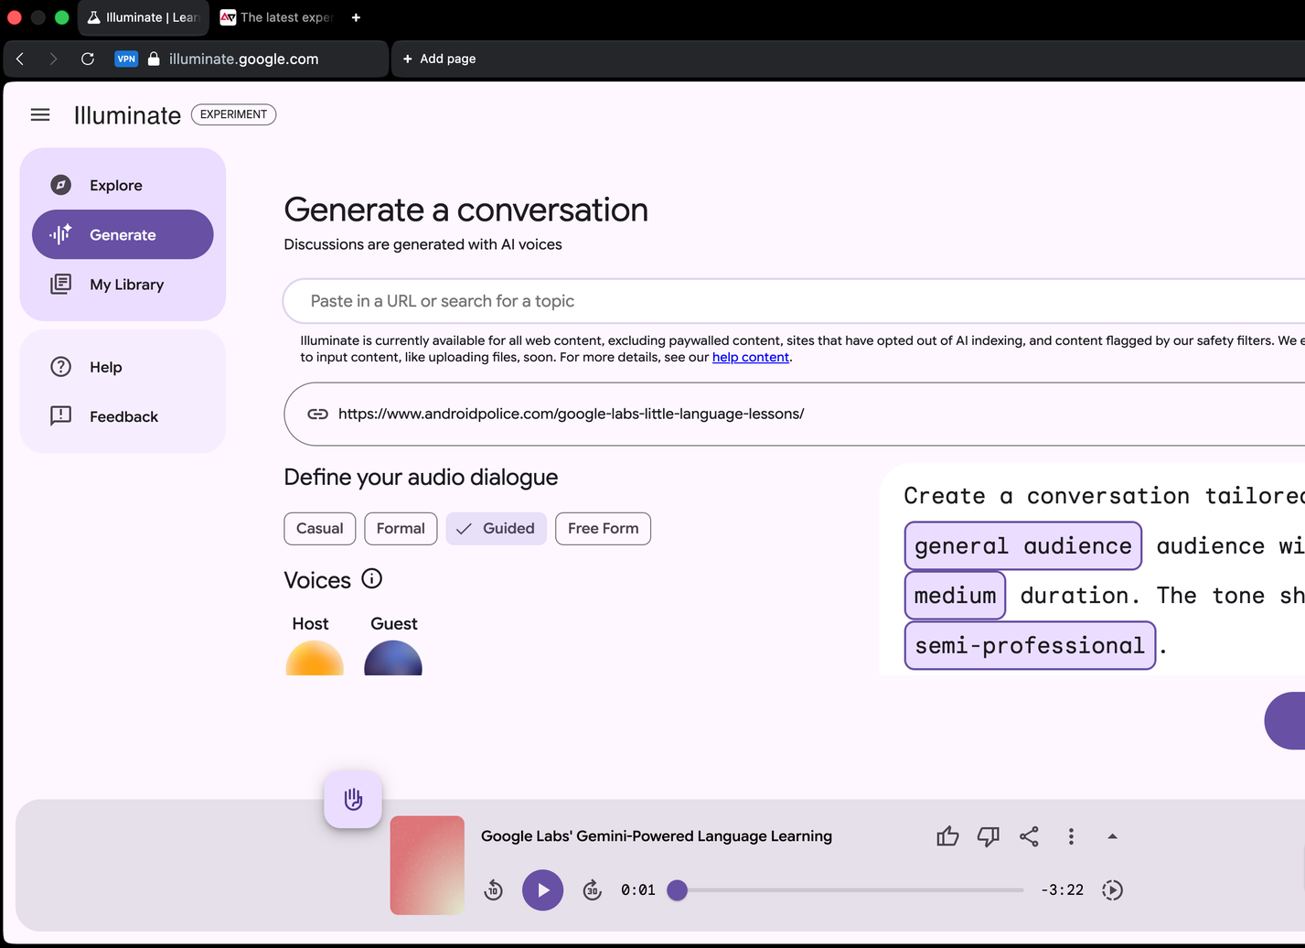This screenshot has height=948, width=1305.
Task: Collapse the audio player panel
Action: point(1112,835)
